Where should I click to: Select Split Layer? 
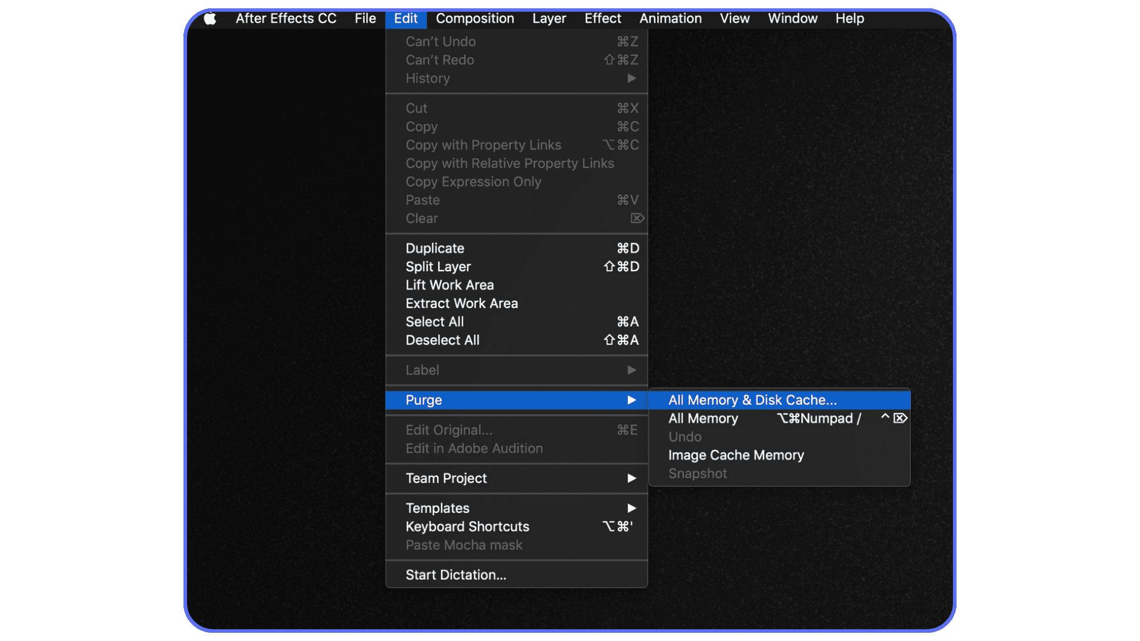[438, 266]
